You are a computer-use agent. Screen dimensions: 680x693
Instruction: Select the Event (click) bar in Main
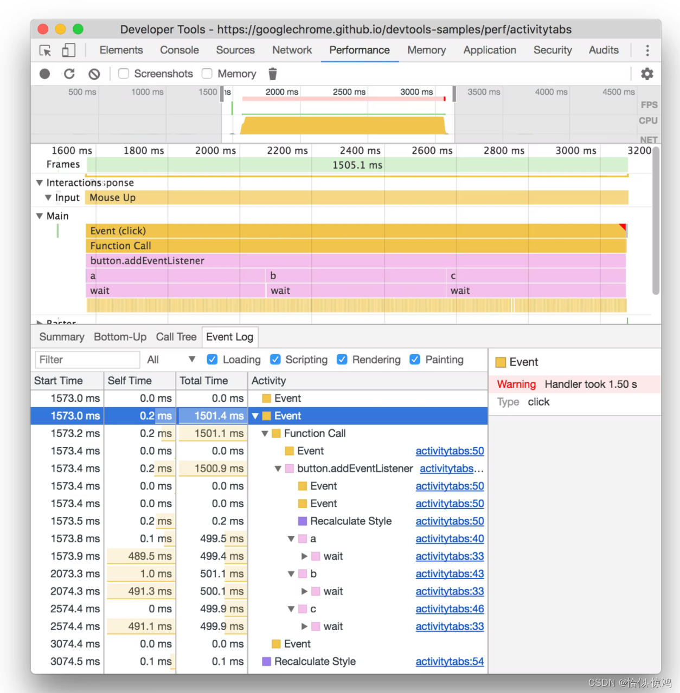[356, 231]
